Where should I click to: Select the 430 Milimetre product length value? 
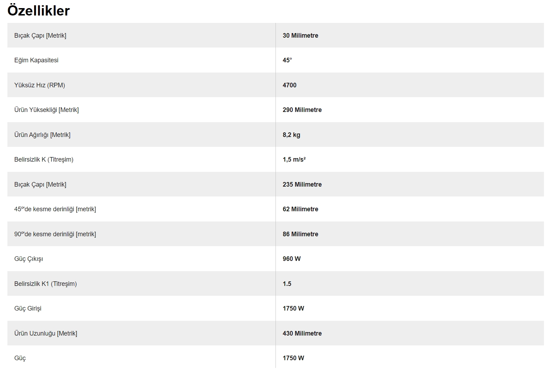click(x=302, y=333)
